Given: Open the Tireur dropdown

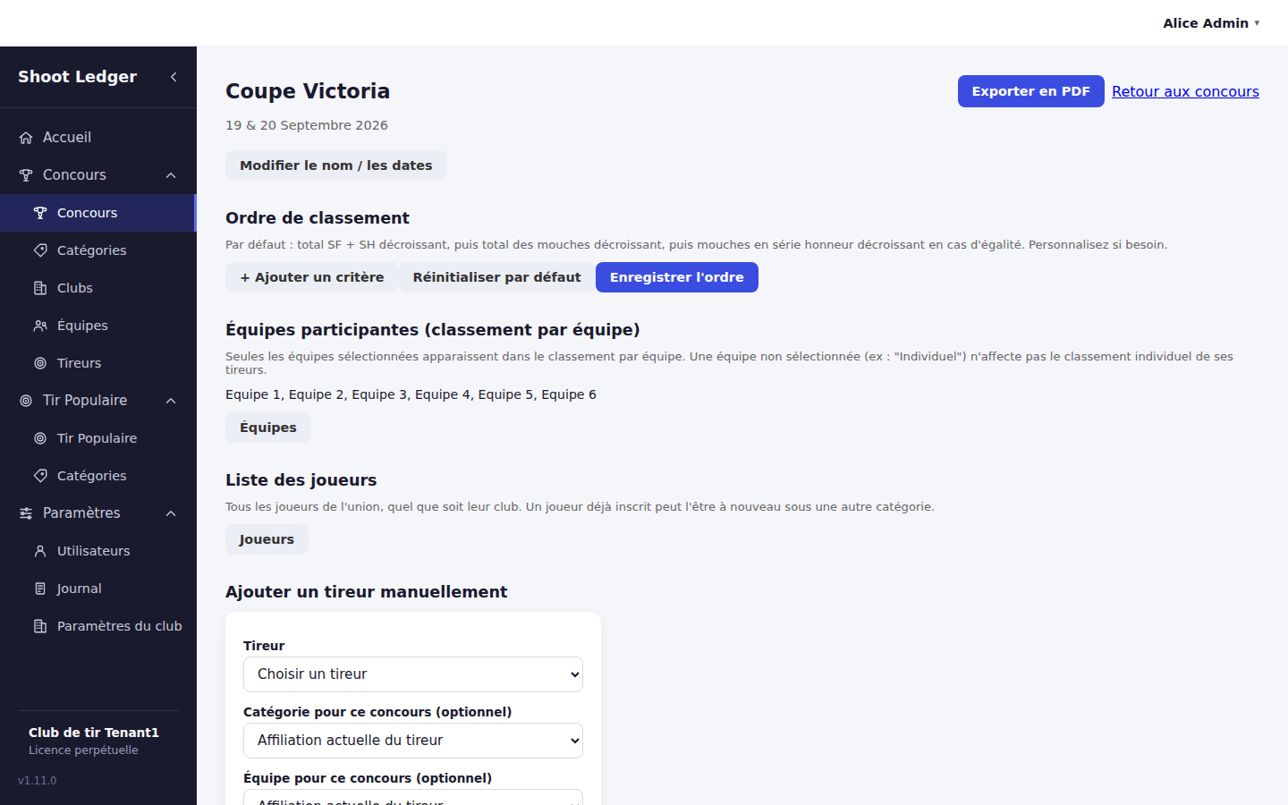Looking at the screenshot, I should tap(413, 674).
